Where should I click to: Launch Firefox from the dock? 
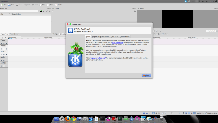(x=68, y=119)
